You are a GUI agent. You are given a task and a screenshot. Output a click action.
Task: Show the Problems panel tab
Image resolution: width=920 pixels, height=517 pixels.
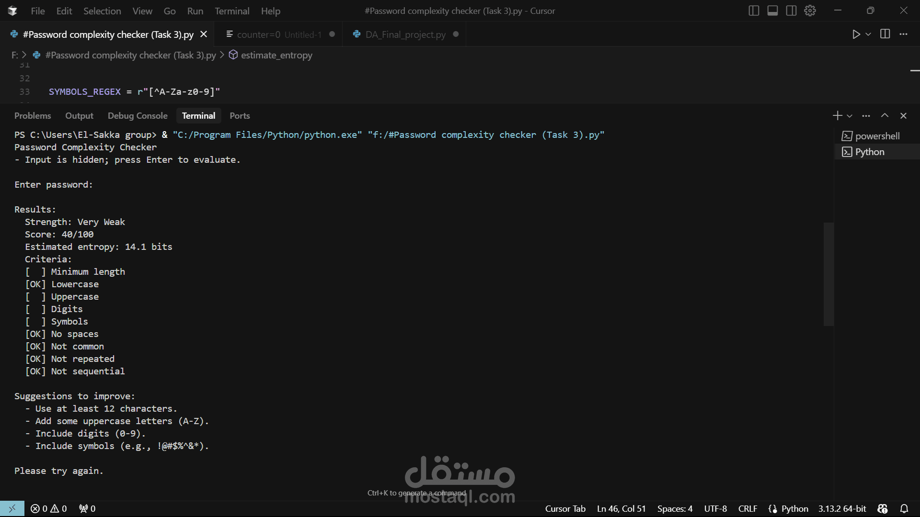(x=33, y=115)
